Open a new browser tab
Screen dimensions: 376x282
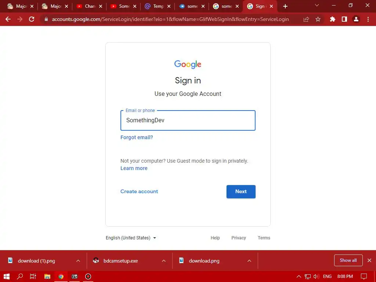tap(285, 6)
